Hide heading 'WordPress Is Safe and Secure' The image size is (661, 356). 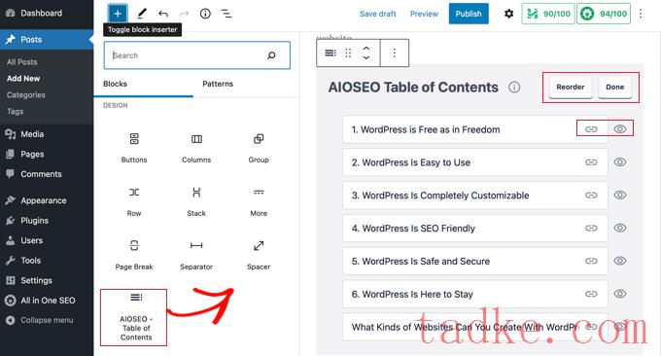620,261
